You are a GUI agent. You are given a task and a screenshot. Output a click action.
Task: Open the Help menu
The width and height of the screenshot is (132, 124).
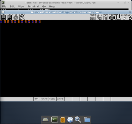click(52, 7)
